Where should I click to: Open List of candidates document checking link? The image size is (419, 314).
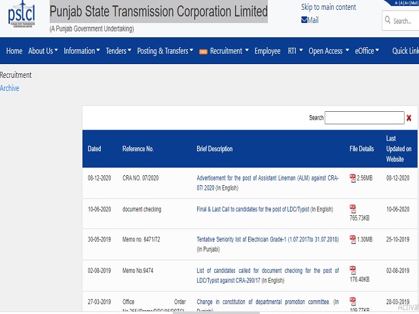point(268,275)
